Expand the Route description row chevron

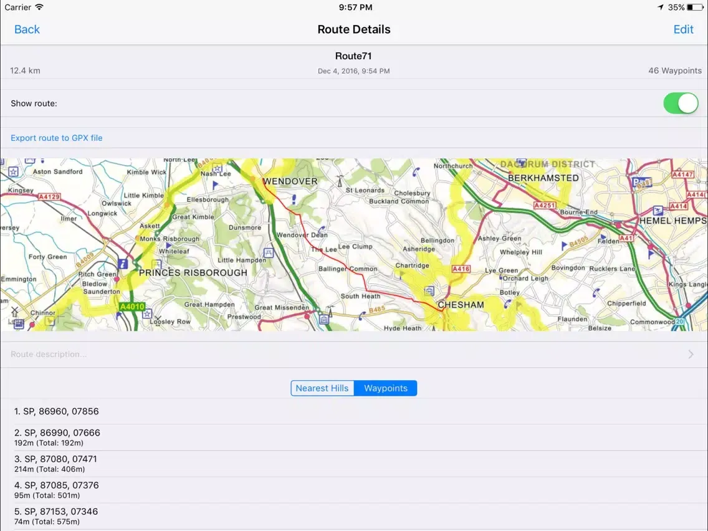[x=691, y=355]
